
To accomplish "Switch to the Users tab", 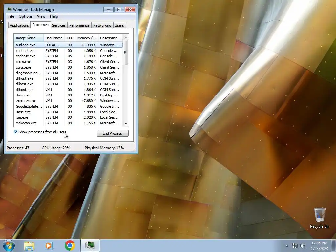I will pyautogui.click(x=119, y=25).
